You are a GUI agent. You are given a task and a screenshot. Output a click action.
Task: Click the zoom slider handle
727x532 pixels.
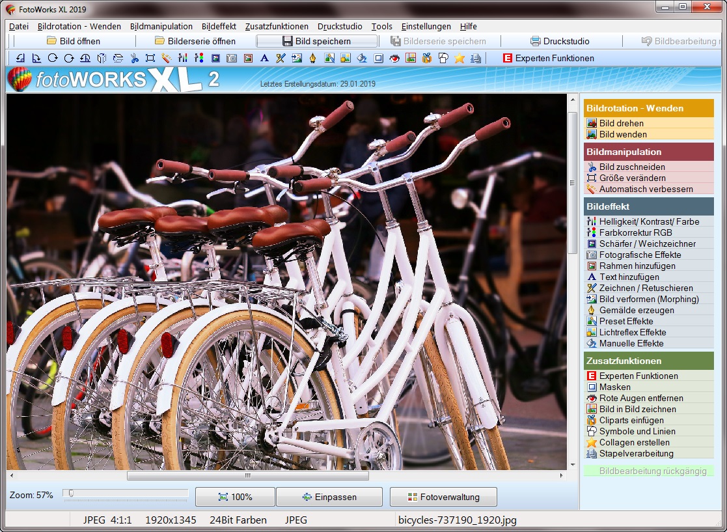[71, 494]
